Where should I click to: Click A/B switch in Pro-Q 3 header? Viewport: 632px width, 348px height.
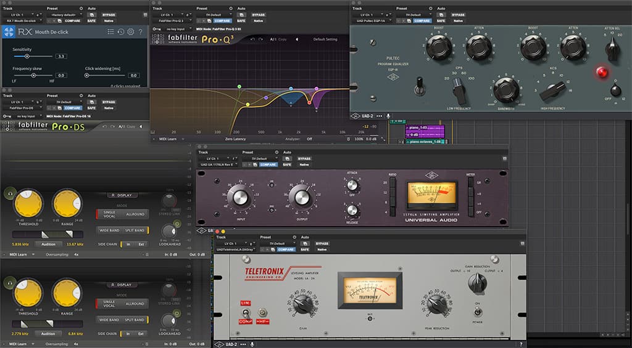click(x=273, y=39)
